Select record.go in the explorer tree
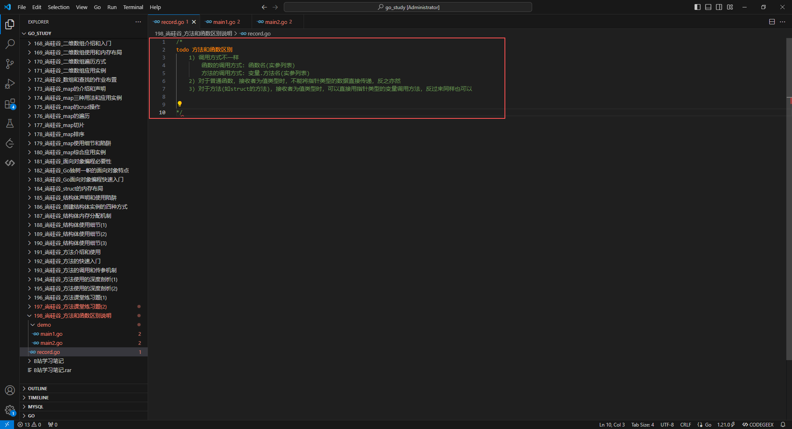 84,352
